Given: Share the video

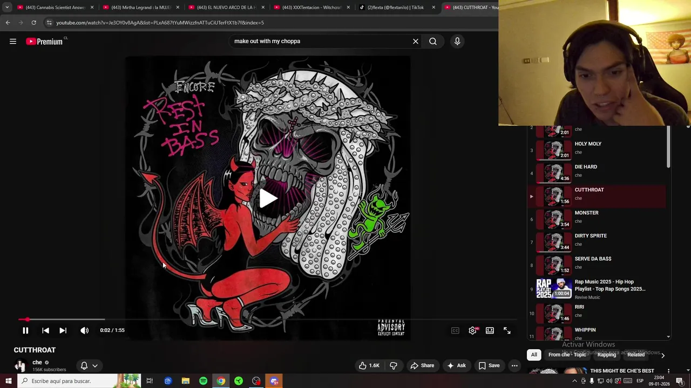Looking at the screenshot, I should tap(422, 365).
